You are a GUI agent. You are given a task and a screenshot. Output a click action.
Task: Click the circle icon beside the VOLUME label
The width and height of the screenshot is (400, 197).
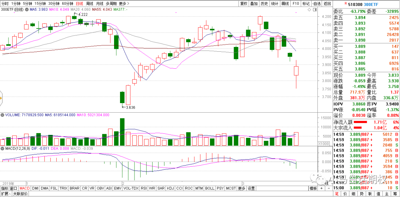point(2,115)
